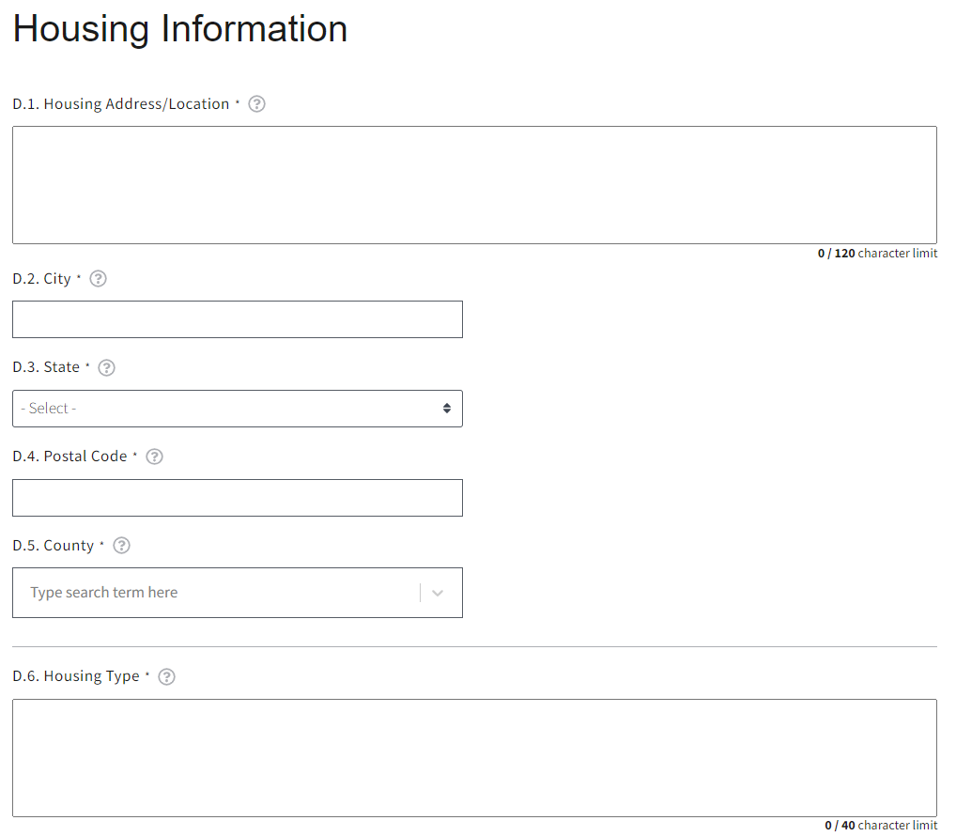The height and width of the screenshot is (836, 956).
Task: View help info for County
Action: [121, 546]
